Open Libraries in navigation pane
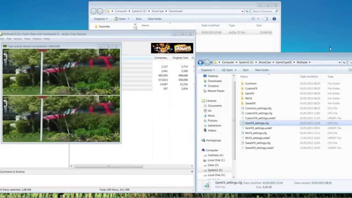 [x=211, y=101]
